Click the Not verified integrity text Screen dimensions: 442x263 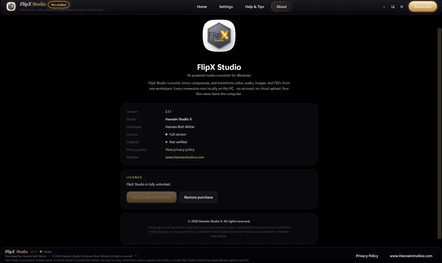click(x=178, y=142)
